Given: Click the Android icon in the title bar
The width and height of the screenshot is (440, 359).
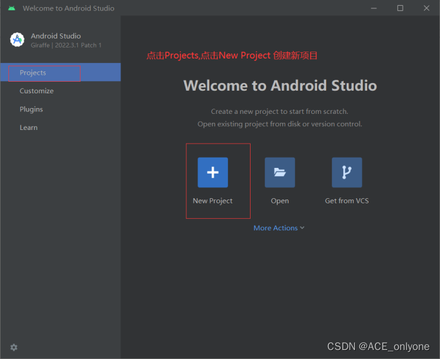Looking at the screenshot, I should click(x=12, y=8).
